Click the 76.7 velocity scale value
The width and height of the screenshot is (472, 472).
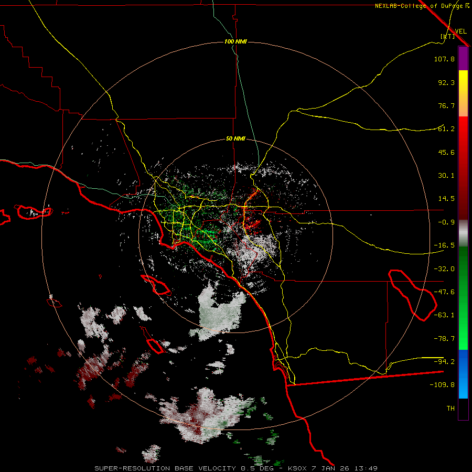tap(446, 105)
